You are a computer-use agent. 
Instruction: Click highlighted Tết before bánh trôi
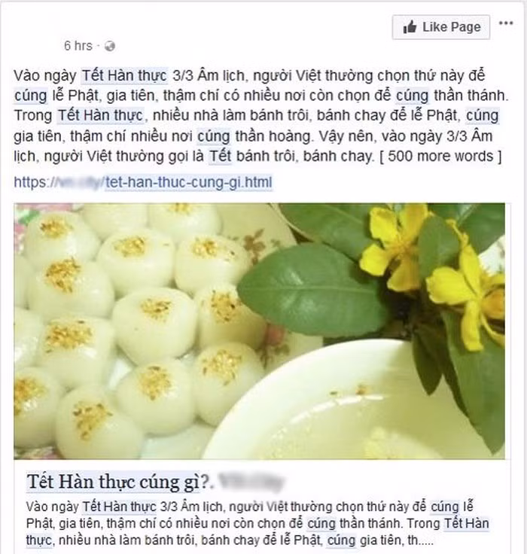[221, 156]
